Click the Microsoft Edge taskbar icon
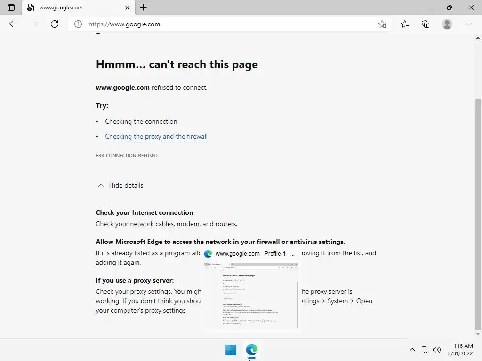Image resolution: width=482 pixels, height=361 pixels. coord(252,350)
